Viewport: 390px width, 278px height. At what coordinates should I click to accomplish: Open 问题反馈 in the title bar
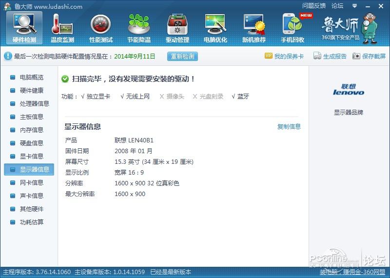314,6
